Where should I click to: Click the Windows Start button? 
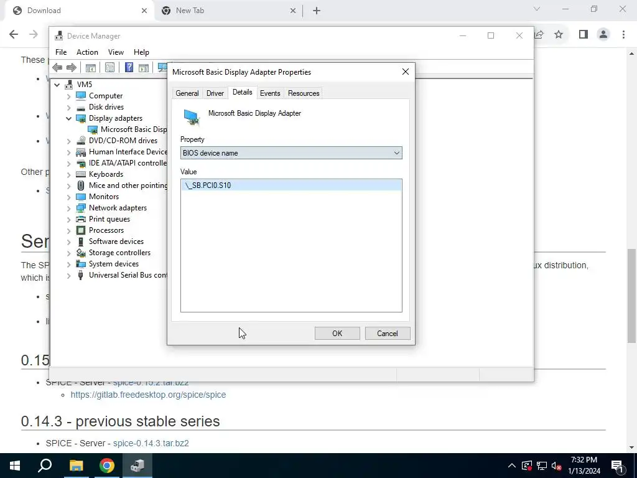click(15, 466)
